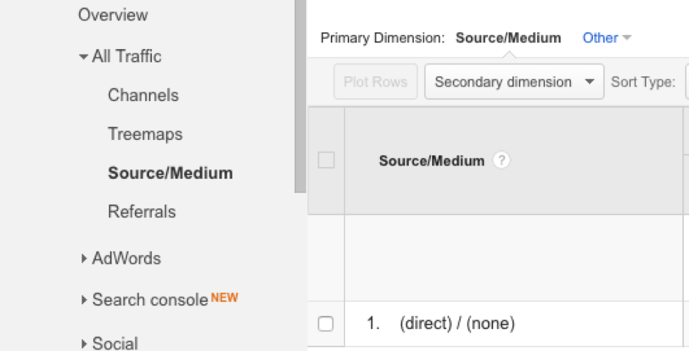Screen dimensions: 689x351
Task: Open the Channels report
Action: (x=143, y=95)
